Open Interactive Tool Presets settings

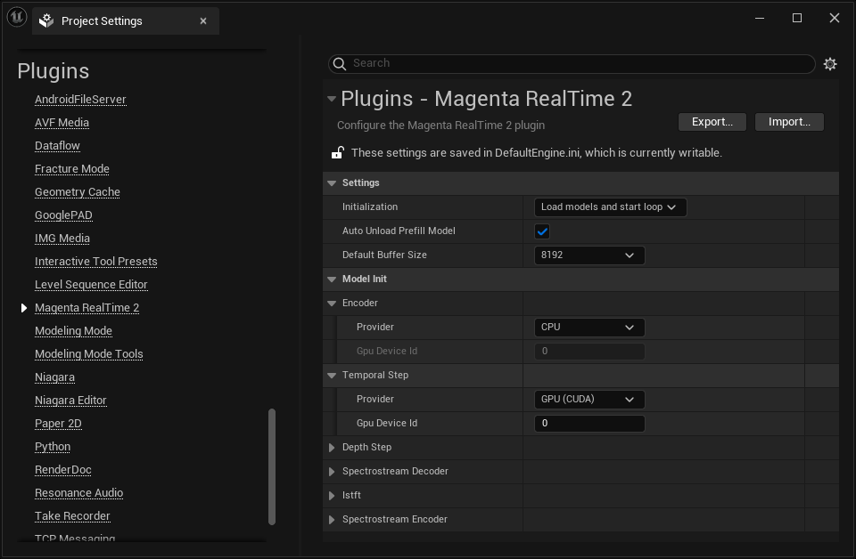tap(95, 262)
